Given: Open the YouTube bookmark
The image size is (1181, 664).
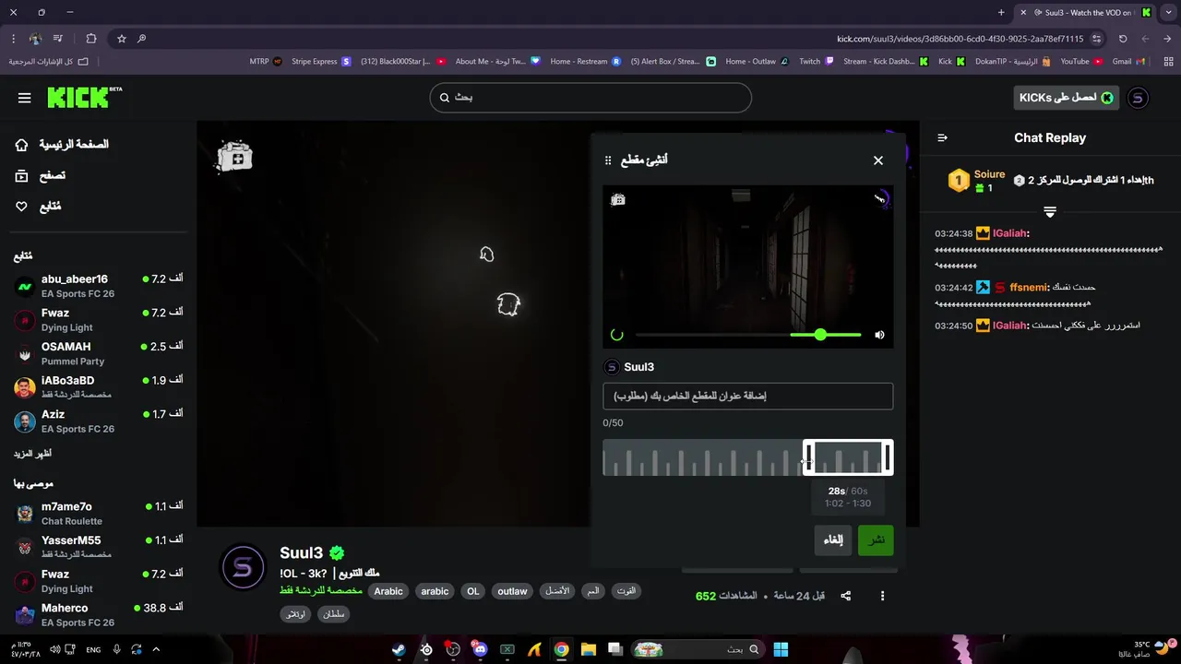Looking at the screenshot, I should click(x=1081, y=62).
